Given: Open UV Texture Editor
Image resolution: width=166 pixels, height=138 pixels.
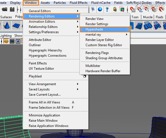Looking at the screenshot, I should [51, 69].
